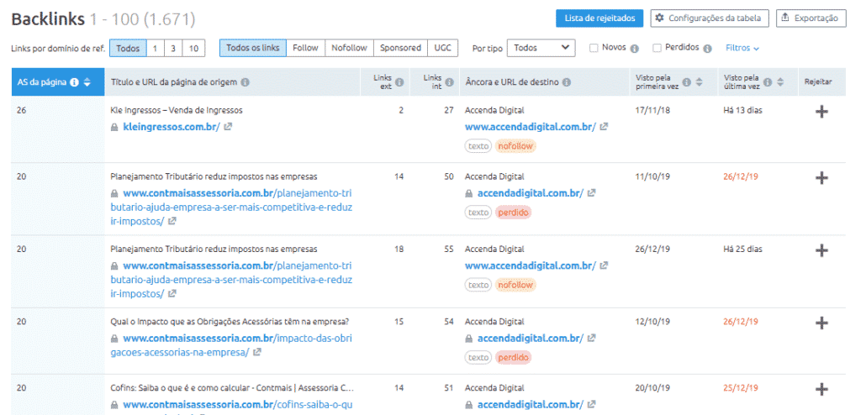The width and height of the screenshot is (866, 415).
Task: Click info icon beside Links ext header
Action: [399, 82]
